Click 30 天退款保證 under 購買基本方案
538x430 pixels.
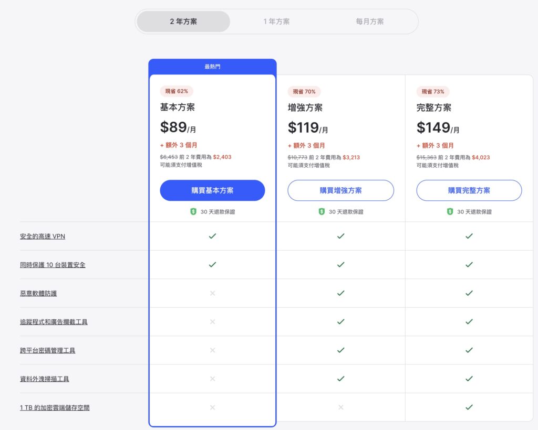[218, 211]
